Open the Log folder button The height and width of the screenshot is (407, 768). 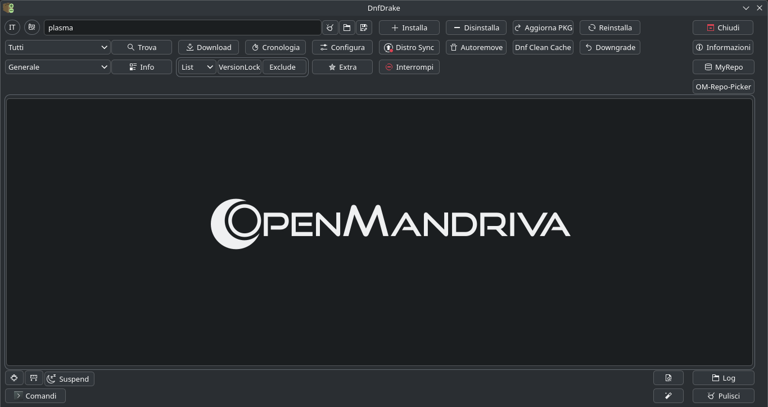(x=723, y=378)
